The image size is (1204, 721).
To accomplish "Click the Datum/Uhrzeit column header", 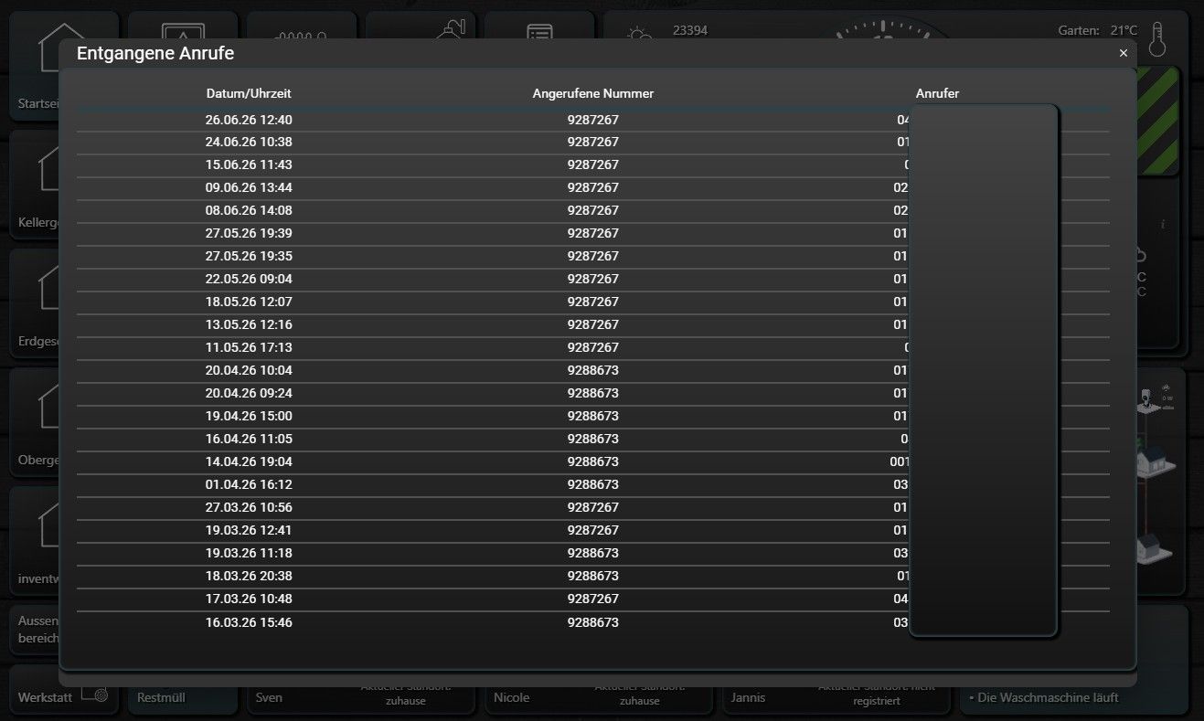I will coord(249,93).
